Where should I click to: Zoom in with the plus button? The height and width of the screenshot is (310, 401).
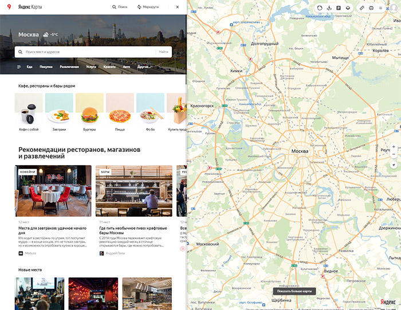[394, 147]
